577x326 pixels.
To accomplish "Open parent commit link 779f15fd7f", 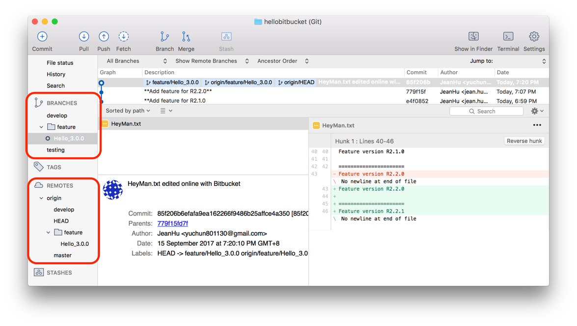I will (x=172, y=223).
